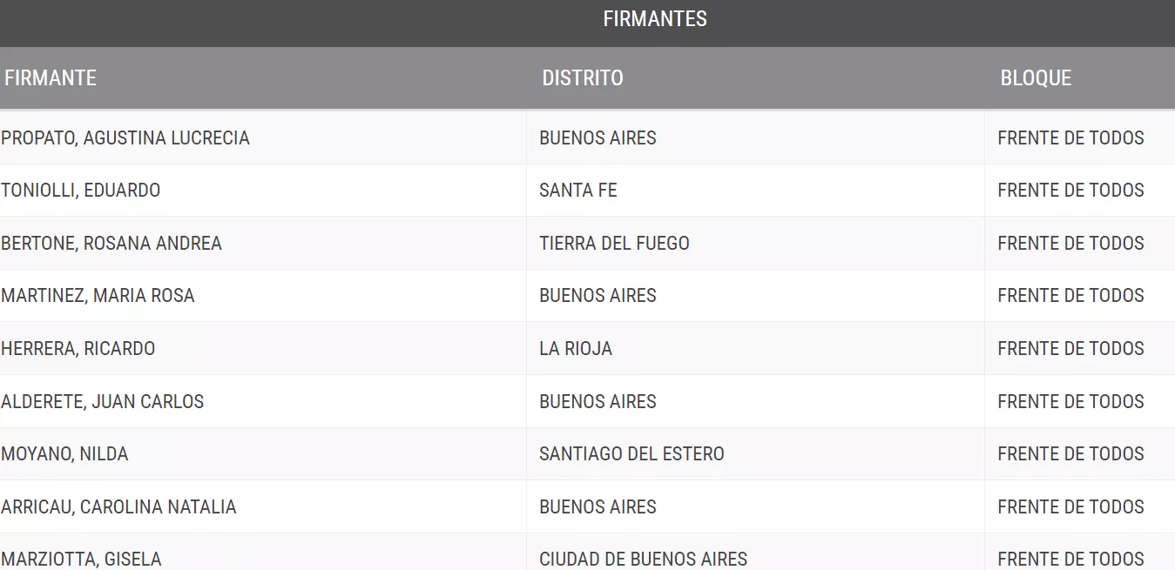This screenshot has width=1175, height=570.
Task: Select Arricau, Carolina Natalia
Action: (118, 506)
